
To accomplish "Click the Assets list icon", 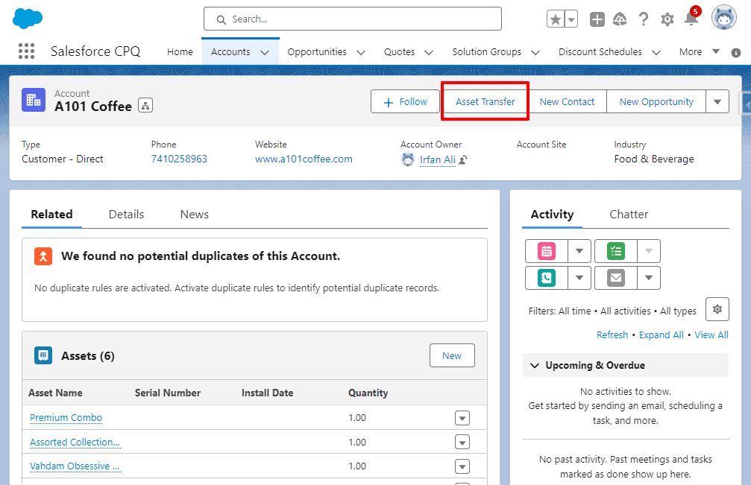I will click(x=43, y=355).
